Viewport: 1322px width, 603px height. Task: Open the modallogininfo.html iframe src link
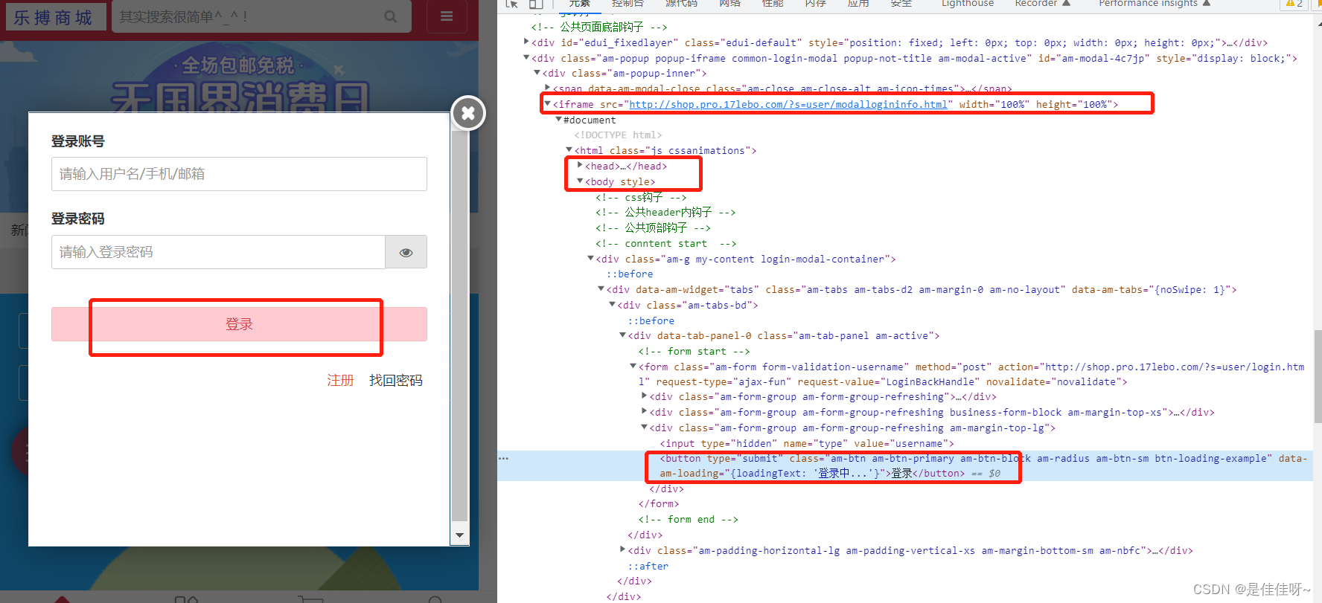(788, 104)
